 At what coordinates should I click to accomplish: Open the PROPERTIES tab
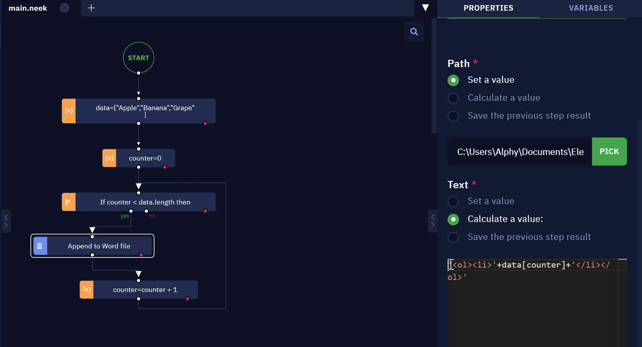coord(489,8)
